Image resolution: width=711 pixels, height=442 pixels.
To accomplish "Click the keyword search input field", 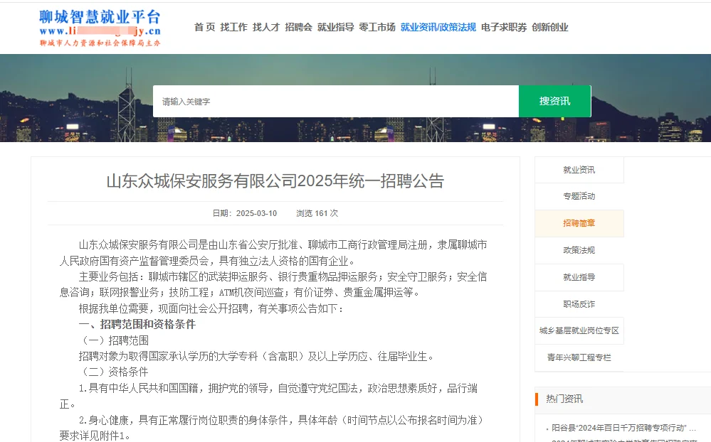I will point(335,101).
